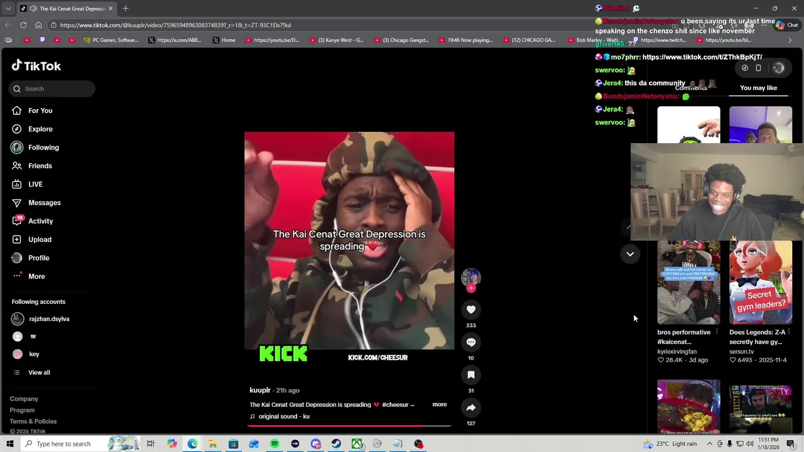Open bros performative recommended video thumbnail
This screenshot has height=452, width=804.
click(x=689, y=282)
